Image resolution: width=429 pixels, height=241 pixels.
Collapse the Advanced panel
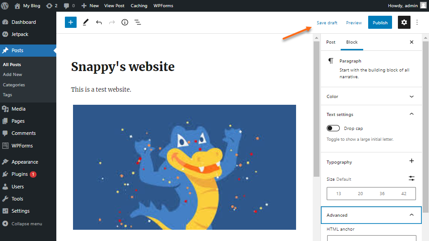(371, 215)
